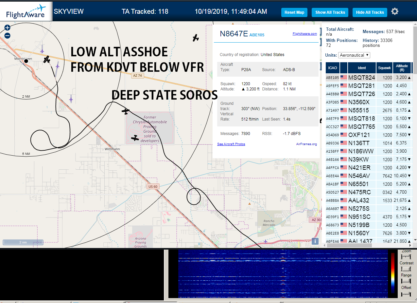The height and width of the screenshot is (303, 417).
Task: Select the MSQT824 table row
Action: click(369, 78)
